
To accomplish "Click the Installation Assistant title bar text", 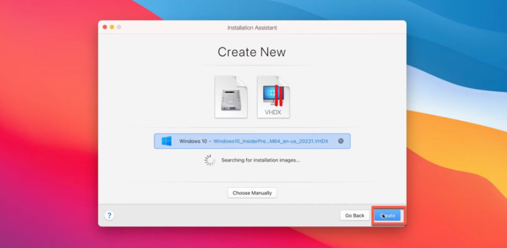I will coord(252,28).
